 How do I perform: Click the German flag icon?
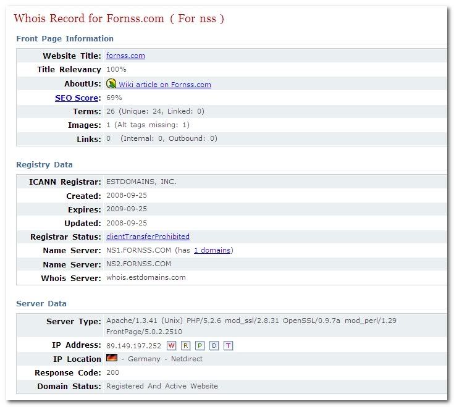click(112, 358)
